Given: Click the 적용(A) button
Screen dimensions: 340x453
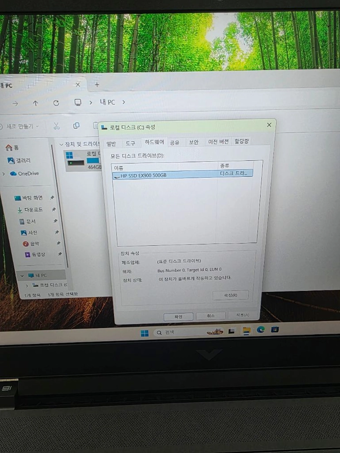Looking at the screenshot, I should coord(242,315).
